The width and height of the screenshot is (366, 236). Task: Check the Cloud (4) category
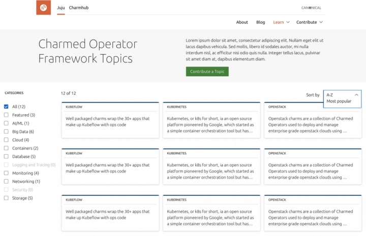pyautogui.click(x=6, y=140)
